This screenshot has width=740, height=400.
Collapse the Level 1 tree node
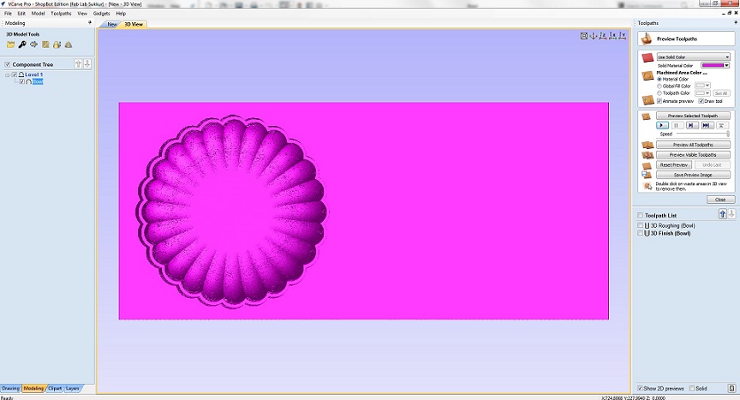coord(7,75)
